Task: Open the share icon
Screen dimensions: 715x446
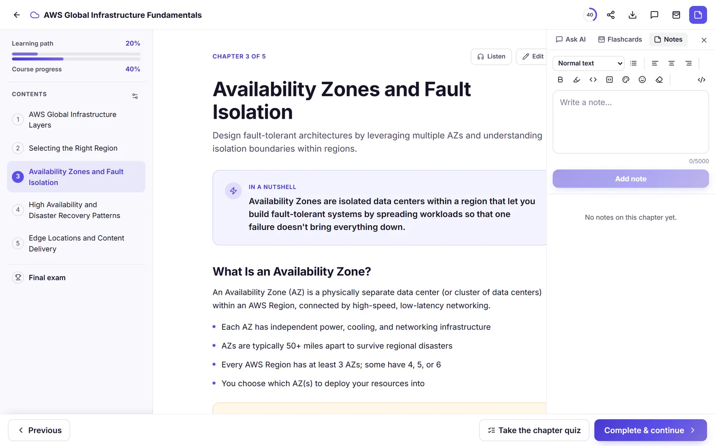Action: click(611, 15)
